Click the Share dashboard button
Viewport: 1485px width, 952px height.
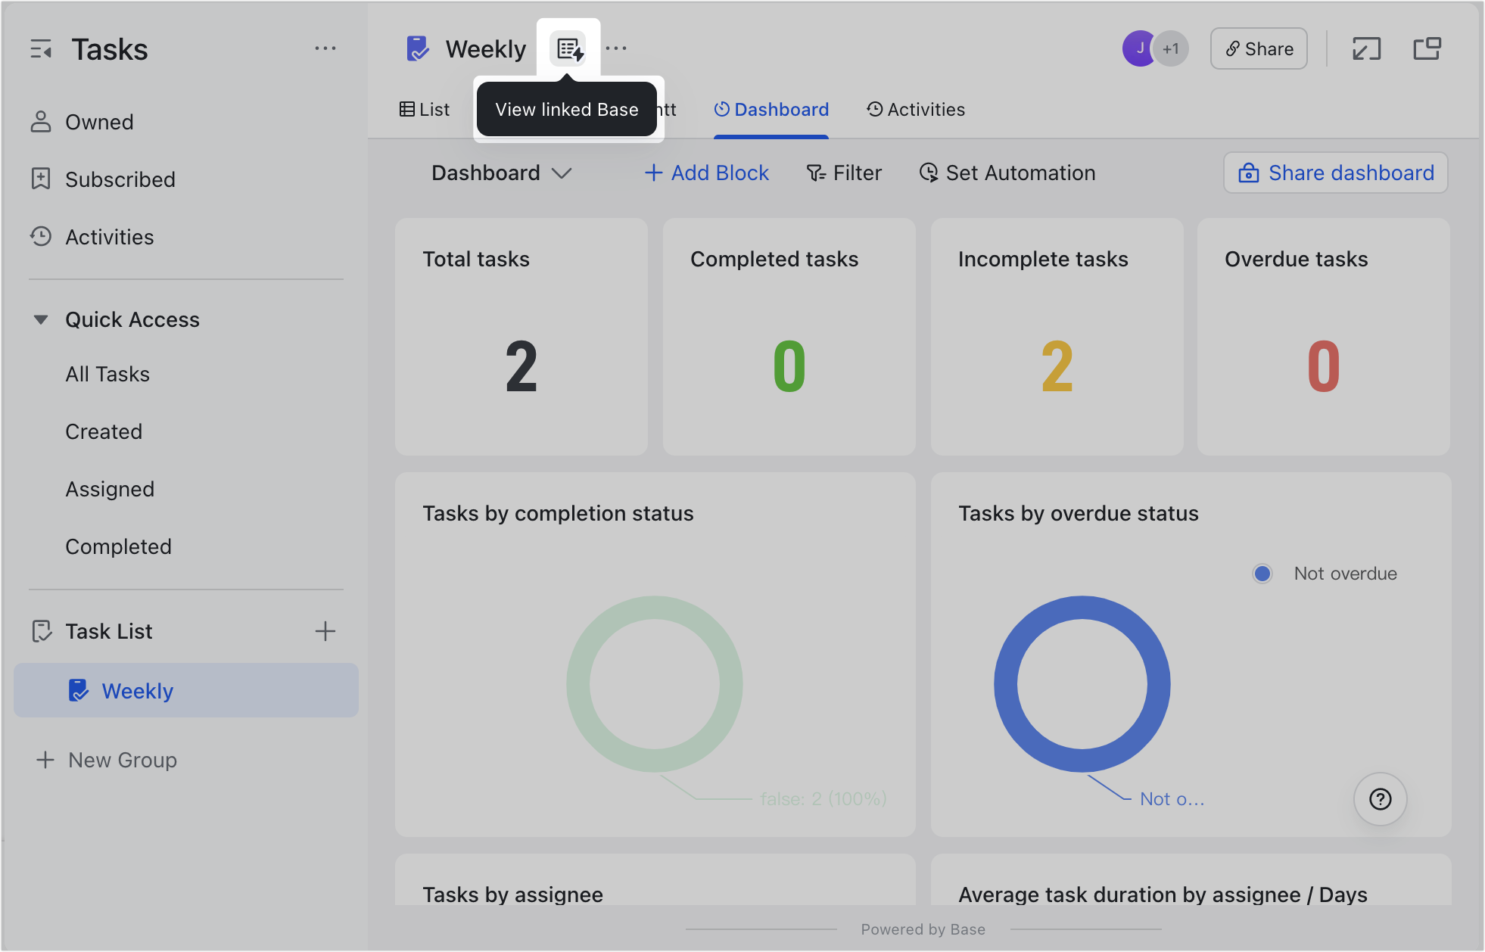1335,173
